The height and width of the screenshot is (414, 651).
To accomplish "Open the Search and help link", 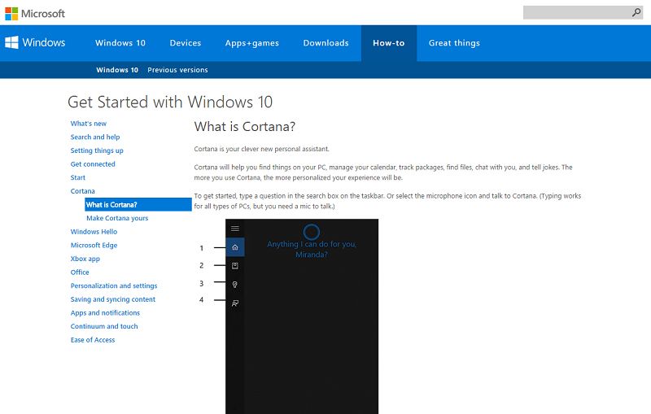I will pos(95,137).
